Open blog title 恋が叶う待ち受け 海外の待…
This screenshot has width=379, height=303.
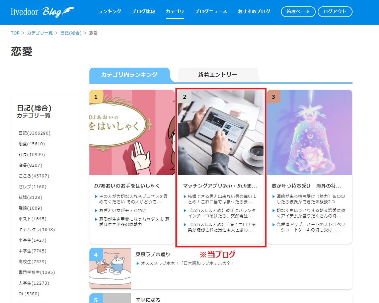click(x=306, y=186)
